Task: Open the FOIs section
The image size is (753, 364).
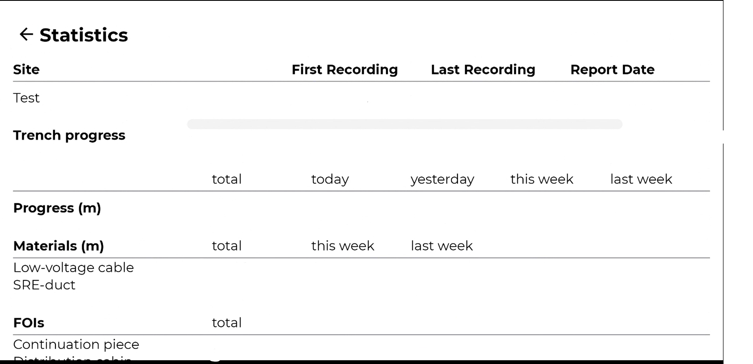Action: 28,322
